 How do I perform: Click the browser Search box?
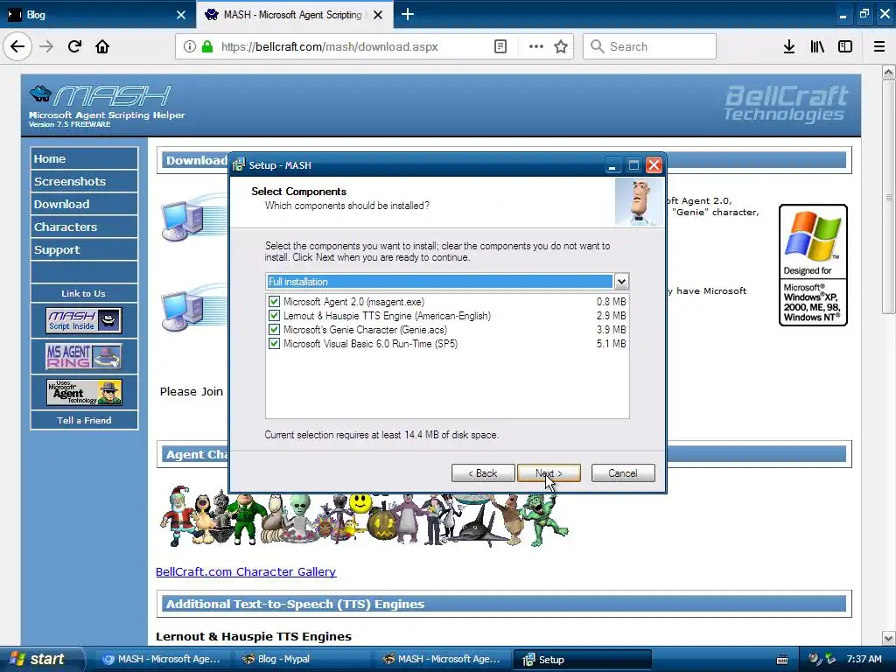tap(650, 46)
